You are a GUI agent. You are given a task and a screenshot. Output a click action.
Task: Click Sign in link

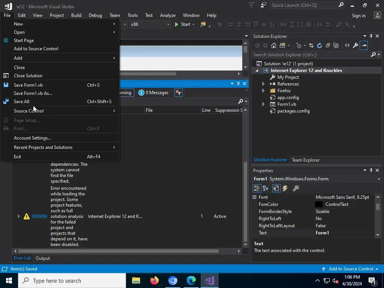(358, 16)
